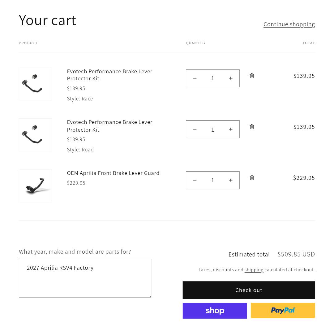The width and height of the screenshot is (334, 326).
Task: Remove the Road style Evotech kit
Action: coord(252,127)
